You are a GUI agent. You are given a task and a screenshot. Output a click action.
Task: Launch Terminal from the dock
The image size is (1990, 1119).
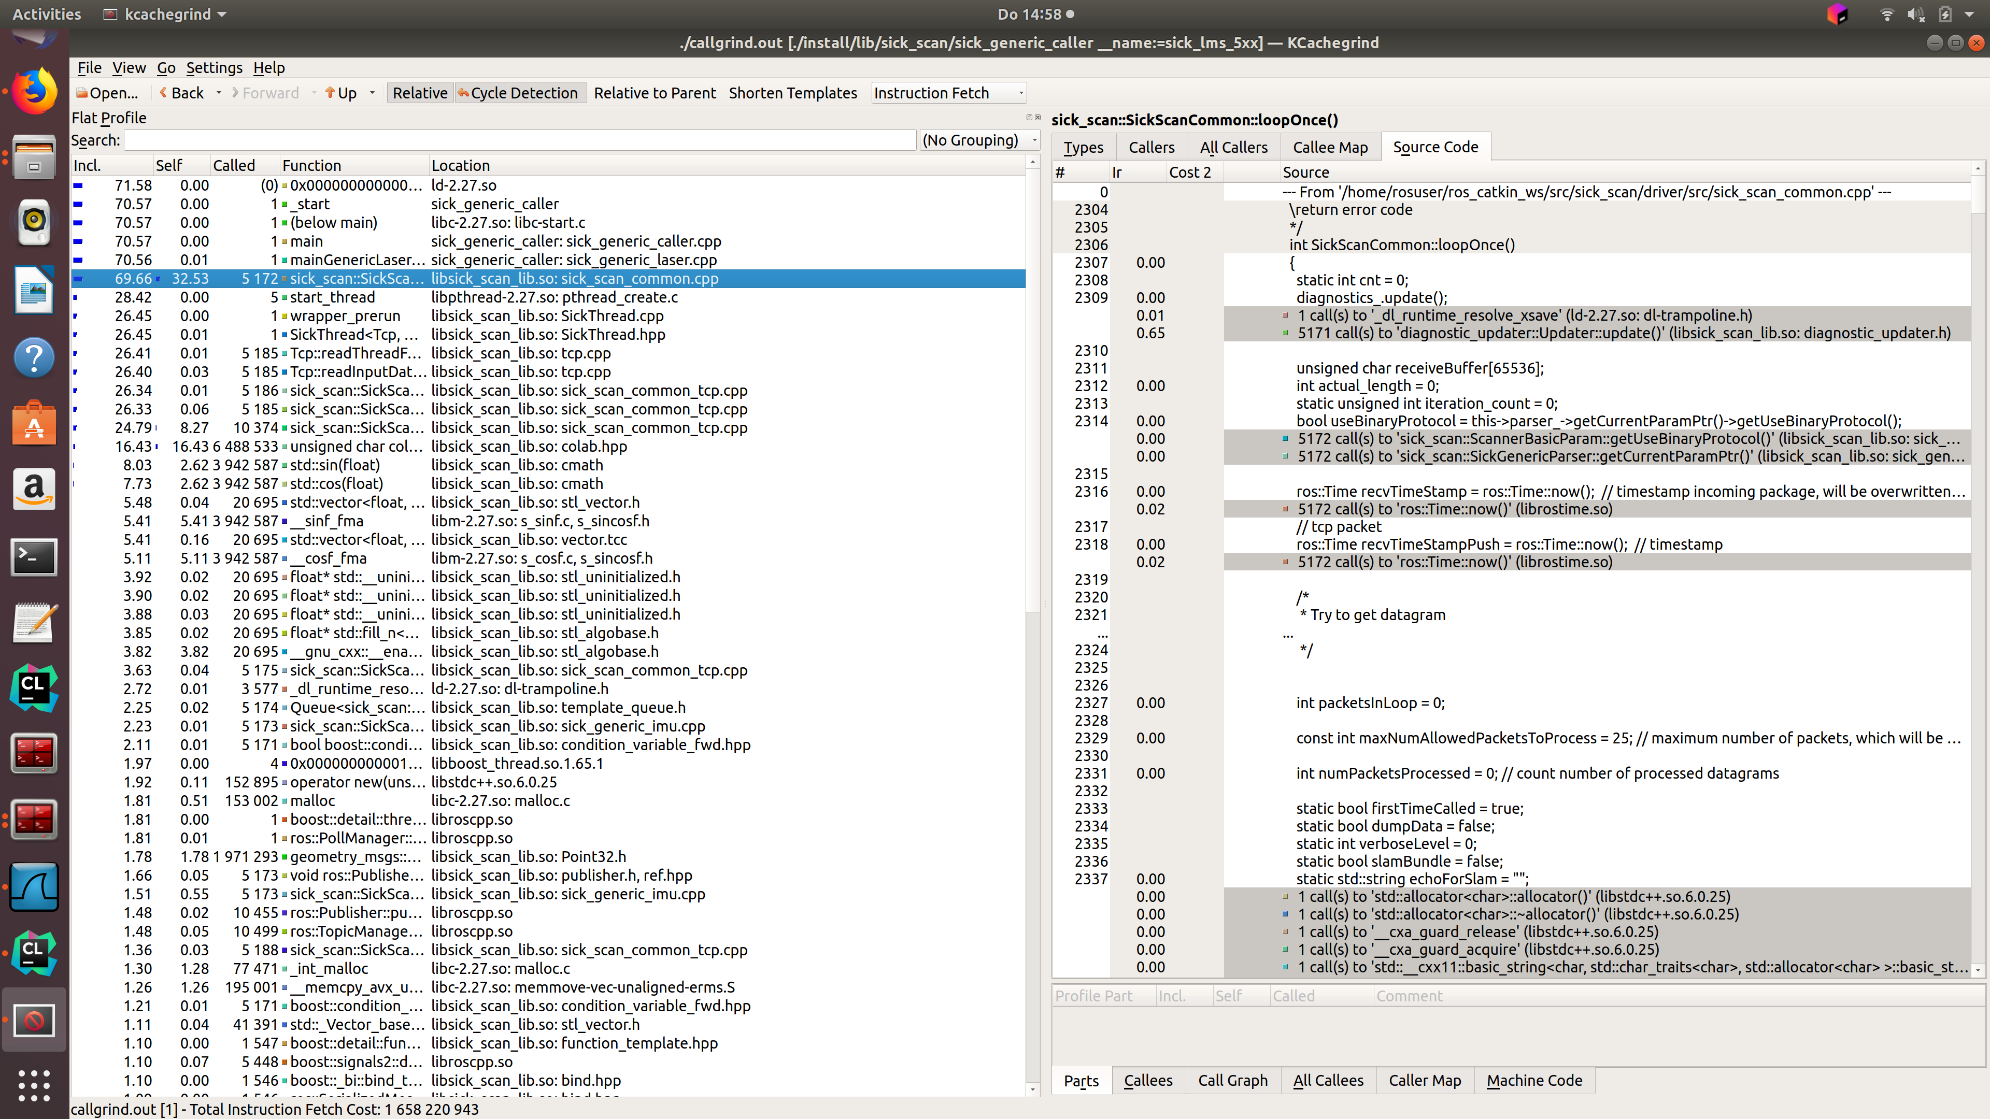34,557
